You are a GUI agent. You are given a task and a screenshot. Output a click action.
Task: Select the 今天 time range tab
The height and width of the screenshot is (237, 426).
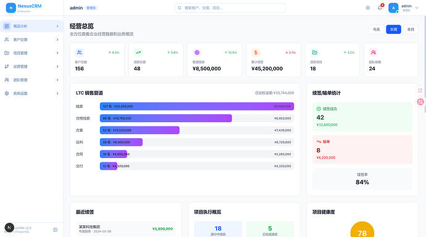click(x=376, y=30)
